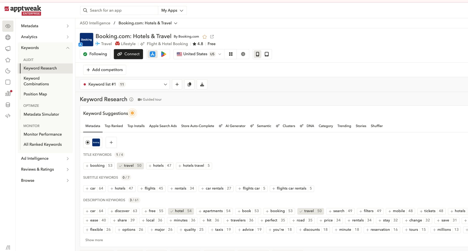The width and height of the screenshot is (468, 251).
Task: Open the My Apps dropdown
Action: click(172, 10)
